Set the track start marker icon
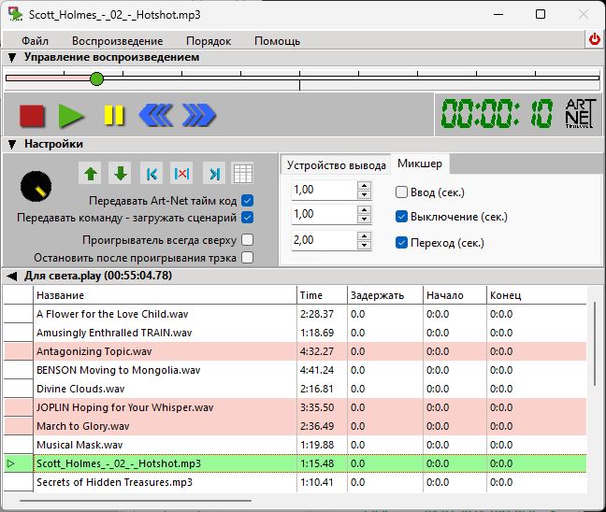The width and height of the screenshot is (606, 512). (x=151, y=174)
